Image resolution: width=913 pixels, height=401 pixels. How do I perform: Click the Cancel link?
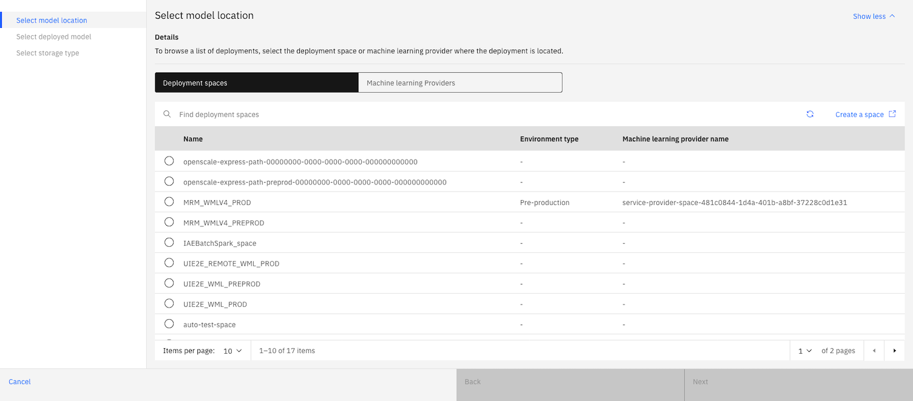tap(19, 382)
